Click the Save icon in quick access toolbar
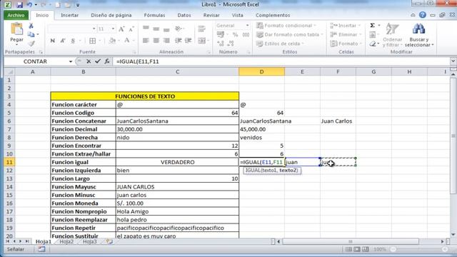Viewport: 457px width, 257px height. [x=19, y=5]
